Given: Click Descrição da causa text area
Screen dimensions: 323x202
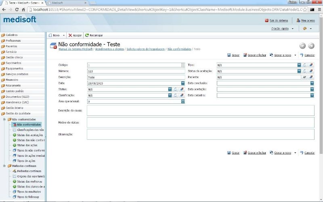Looking at the screenshot, I should click(x=200, y=110).
